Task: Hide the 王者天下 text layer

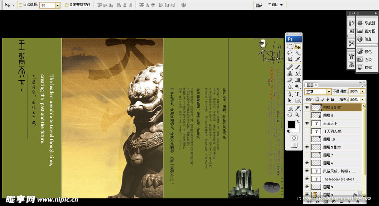Action: 306,123
